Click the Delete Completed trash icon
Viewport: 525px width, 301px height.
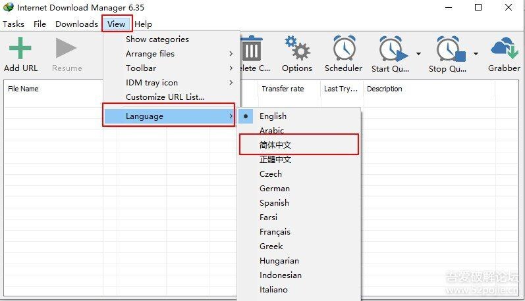[251, 49]
